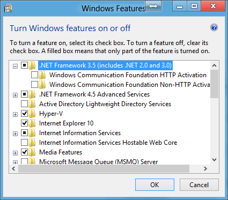Click folder icon next to Active Directory Lightweight Directory Services
This screenshot has height=200, width=228.
tap(32, 104)
